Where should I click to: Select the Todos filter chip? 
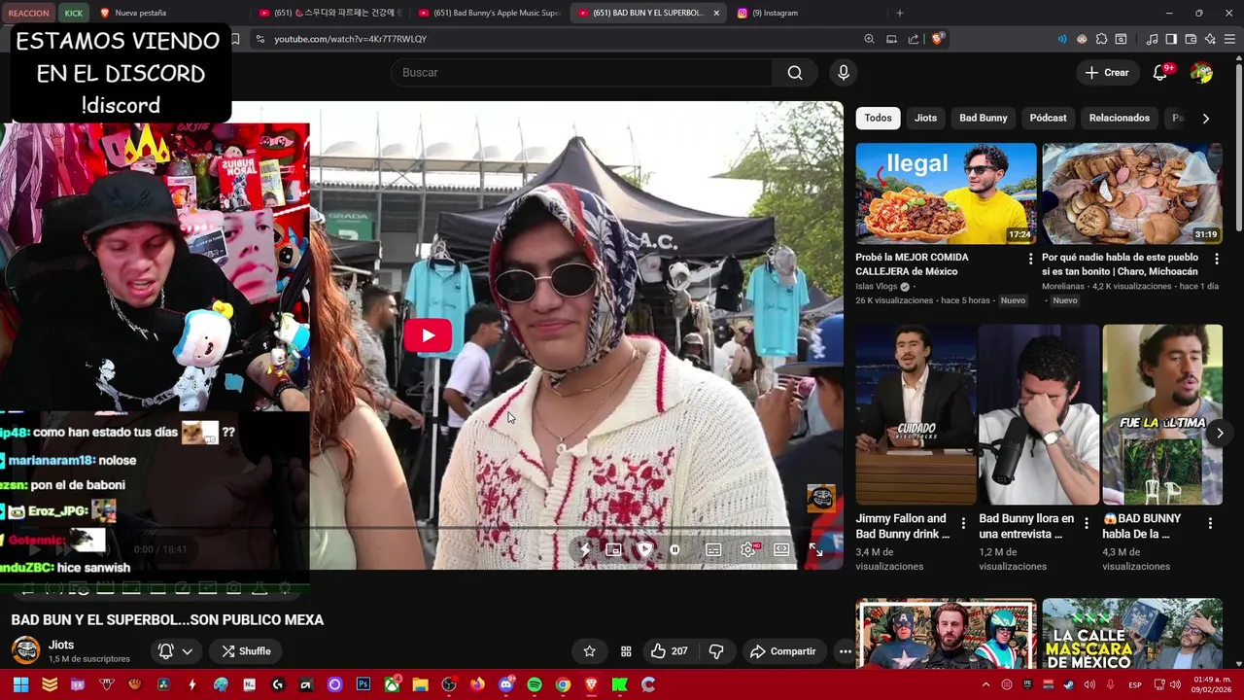point(878,118)
